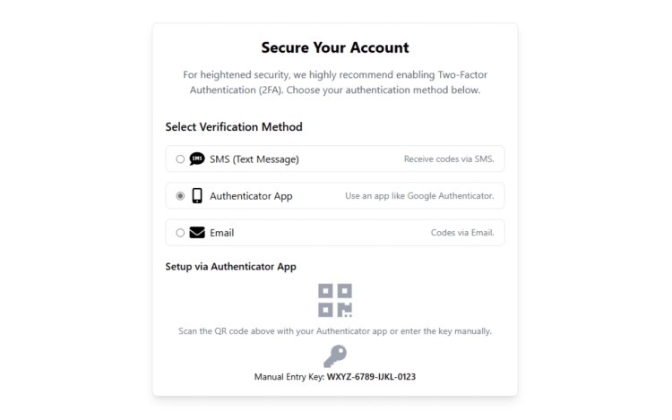The height and width of the screenshot is (420, 672).
Task: Click "Receive codes via SMS." description
Action: [x=449, y=159]
